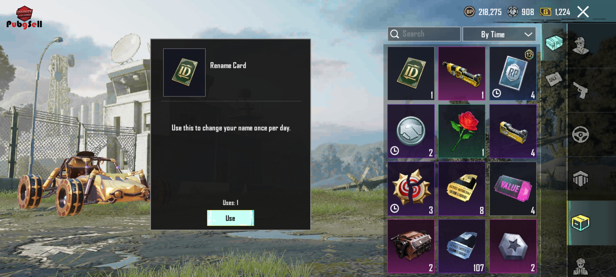Focus the inventory Search field
616x277 pixels.
tap(424, 34)
